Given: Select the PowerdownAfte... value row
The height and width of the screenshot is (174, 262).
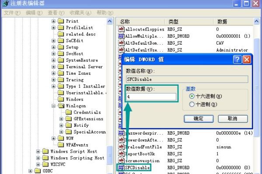Looking at the screenshot, I should (185, 140).
